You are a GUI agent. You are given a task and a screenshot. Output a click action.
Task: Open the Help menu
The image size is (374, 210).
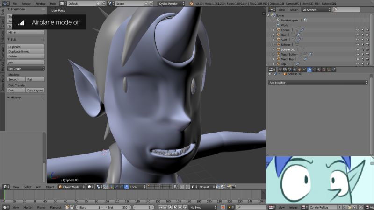point(53,4)
